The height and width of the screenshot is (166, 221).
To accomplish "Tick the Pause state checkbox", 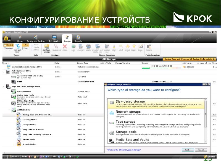I will (32, 45).
